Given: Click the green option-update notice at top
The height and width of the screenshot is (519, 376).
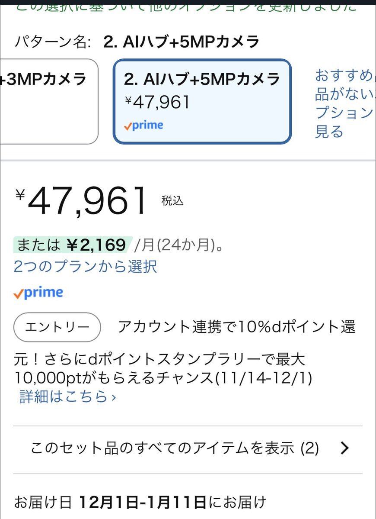Looking at the screenshot, I should coord(186,6).
